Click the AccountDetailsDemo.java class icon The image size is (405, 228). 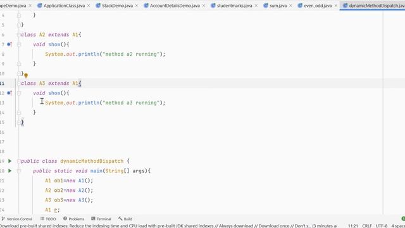146,6
